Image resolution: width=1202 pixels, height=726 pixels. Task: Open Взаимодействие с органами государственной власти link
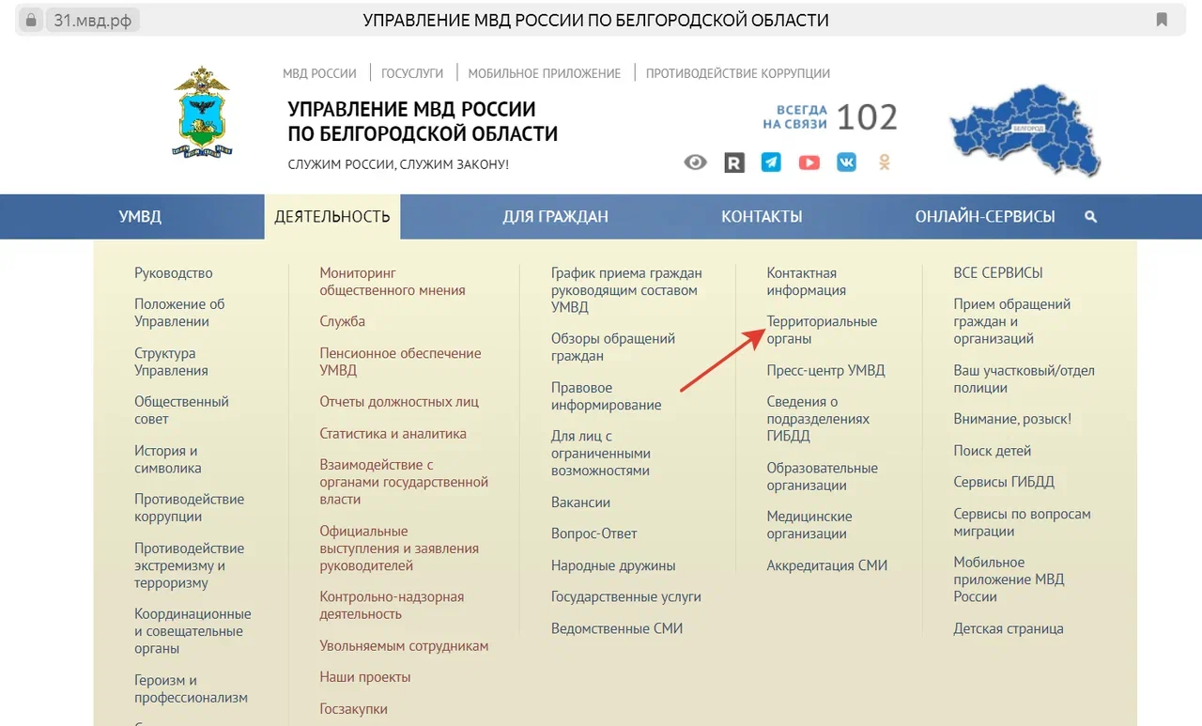(404, 482)
